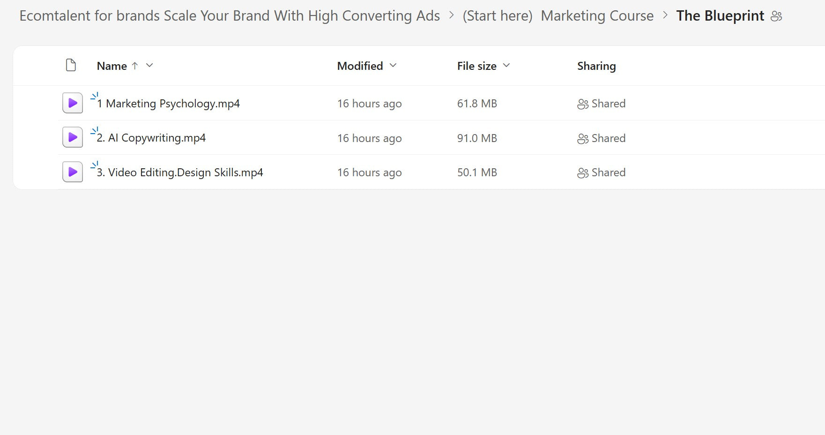Image resolution: width=825 pixels, height=435 pixels.
Task: Click modified time of Video Editing.Design Skills.mp4
Action: pyautogui.click(x=369, y=172)
